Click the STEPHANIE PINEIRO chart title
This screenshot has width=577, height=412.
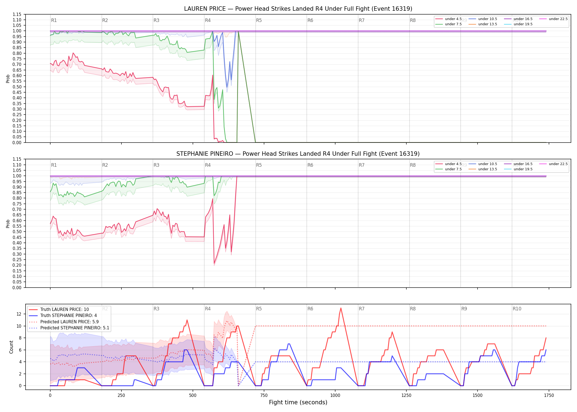tap(298, 154)
